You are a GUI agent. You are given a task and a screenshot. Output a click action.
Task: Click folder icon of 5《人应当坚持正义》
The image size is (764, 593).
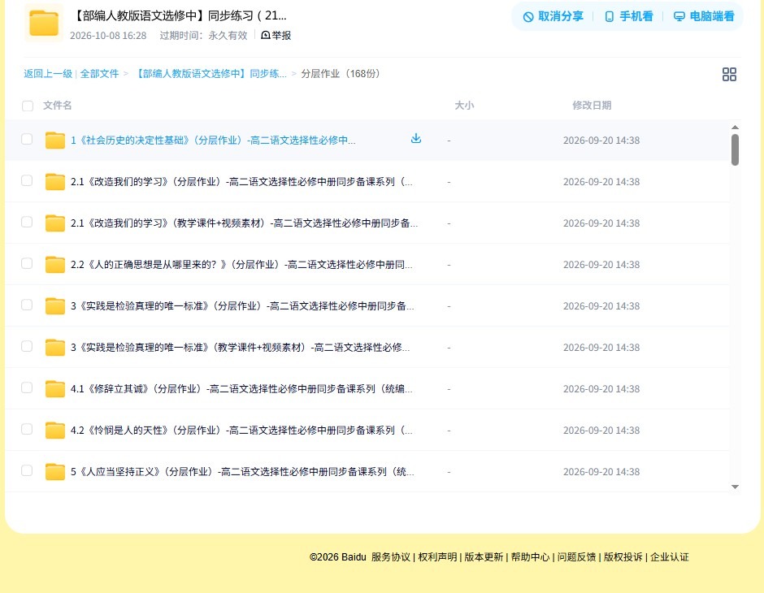tap(55, 471)
